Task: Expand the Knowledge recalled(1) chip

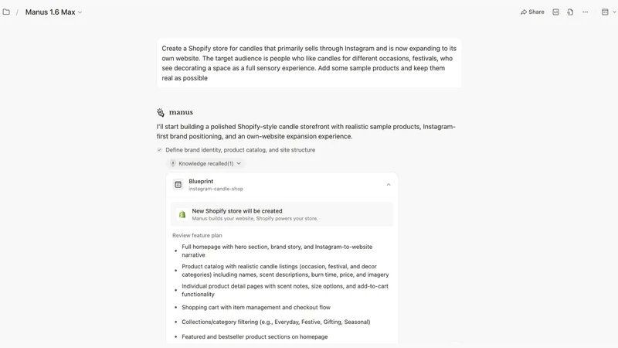Action: coord(205,163)
